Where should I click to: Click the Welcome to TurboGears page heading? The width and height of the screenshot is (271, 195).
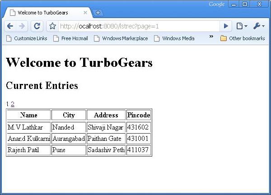(79, 62)
